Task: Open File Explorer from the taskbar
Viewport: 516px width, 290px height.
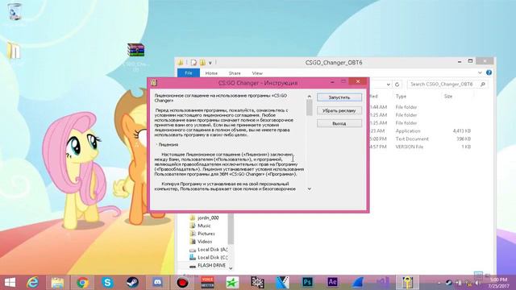Action: (x=57, y=282)
